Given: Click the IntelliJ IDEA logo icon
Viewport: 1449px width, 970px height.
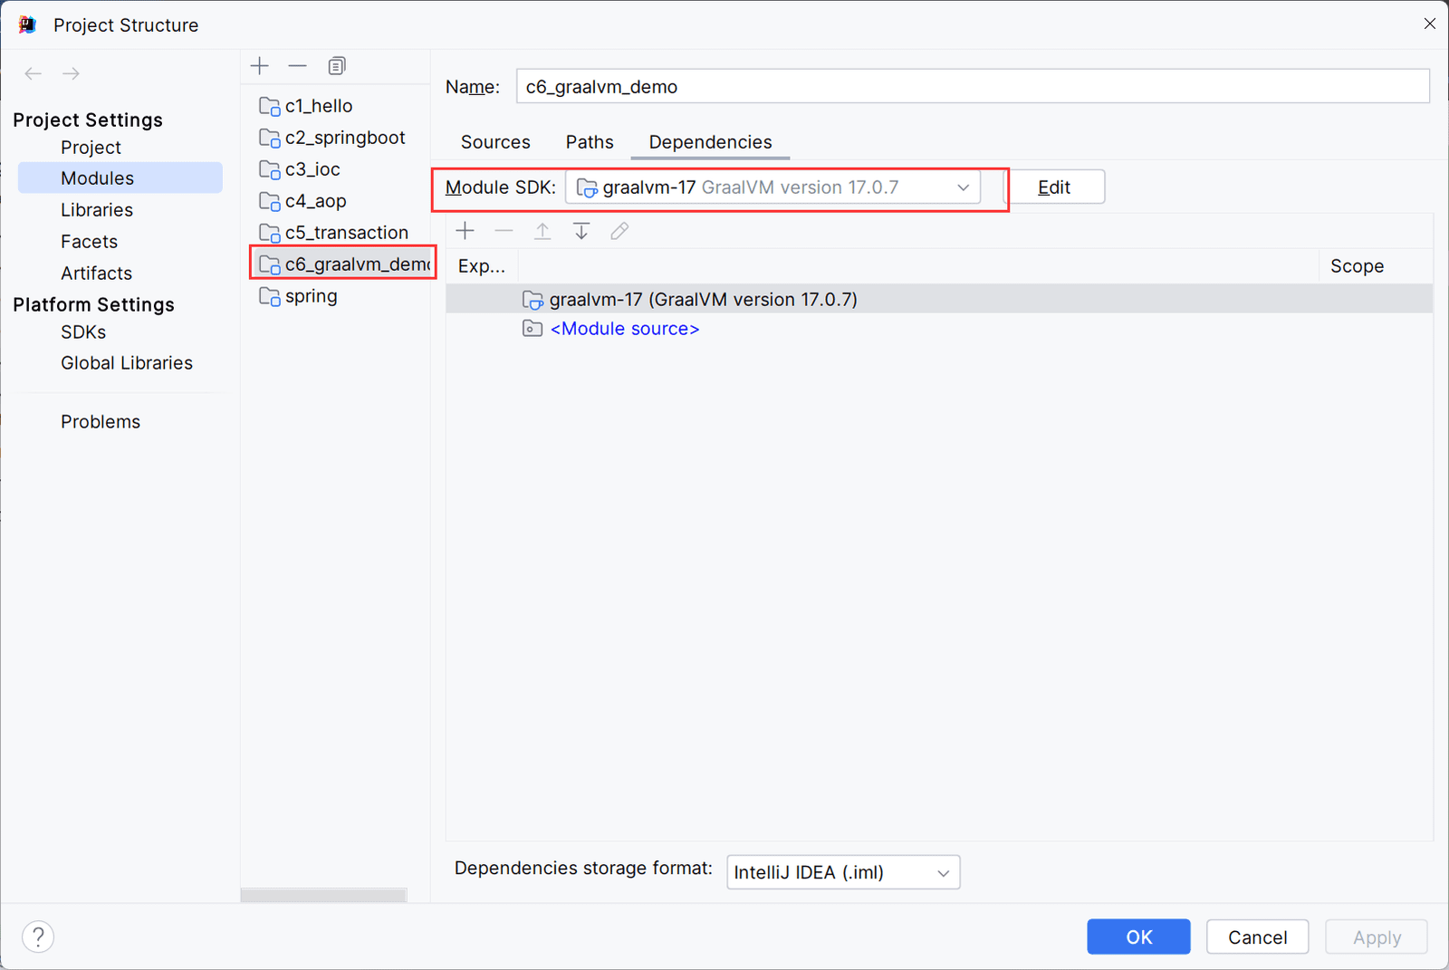Looking at the screenshot, I should [27, 24].
